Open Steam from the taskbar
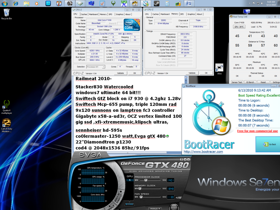 click(x=157, y=3)
